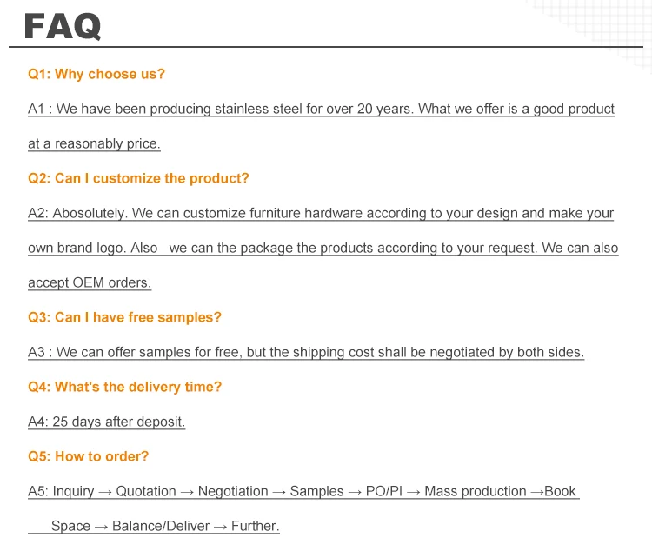652x551 pixels.
Task: Open the A3 free samples shipping answer
Action: 306,352
